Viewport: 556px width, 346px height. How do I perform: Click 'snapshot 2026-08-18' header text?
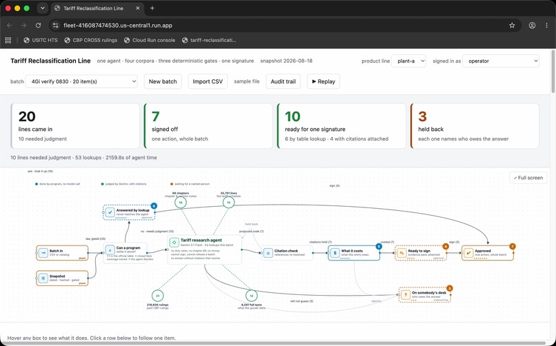[286, 61]
